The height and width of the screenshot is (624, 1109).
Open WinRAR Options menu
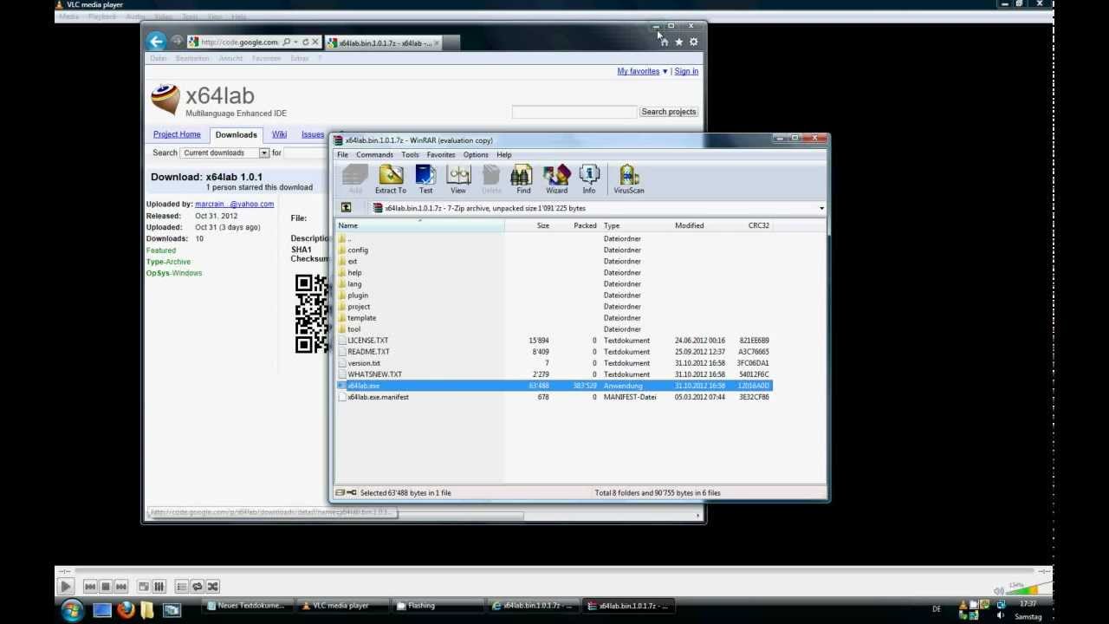pos(476,154)
